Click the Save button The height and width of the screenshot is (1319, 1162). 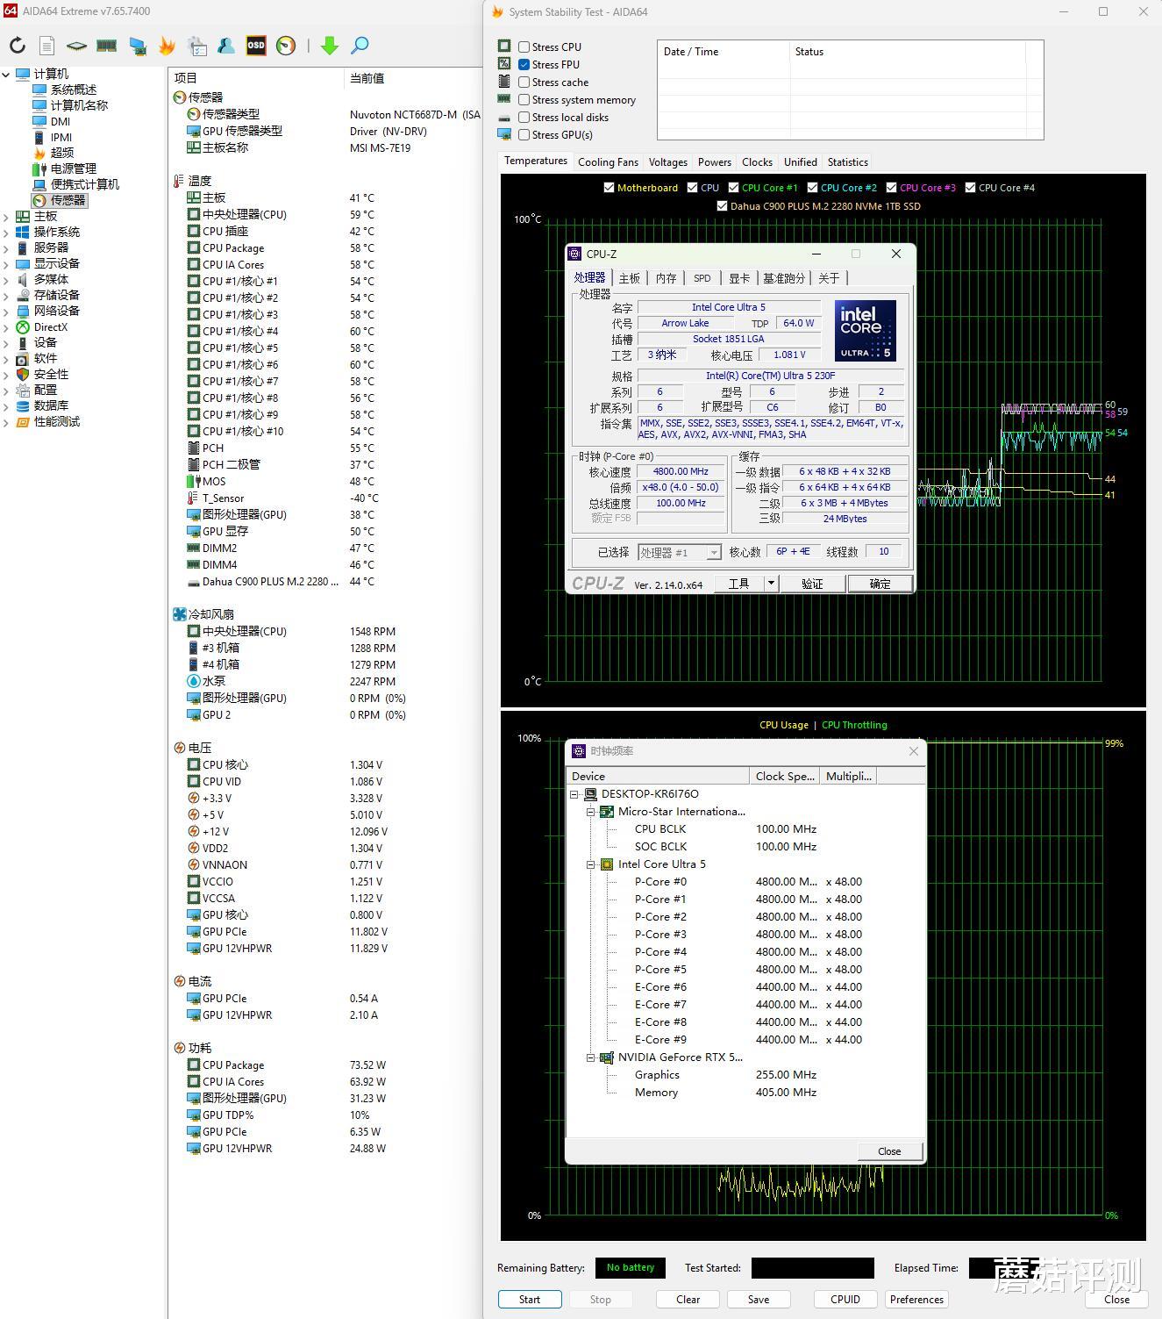tap(759, 1300)
